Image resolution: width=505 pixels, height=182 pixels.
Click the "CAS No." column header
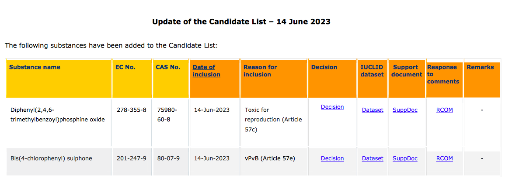click(168, 67)
